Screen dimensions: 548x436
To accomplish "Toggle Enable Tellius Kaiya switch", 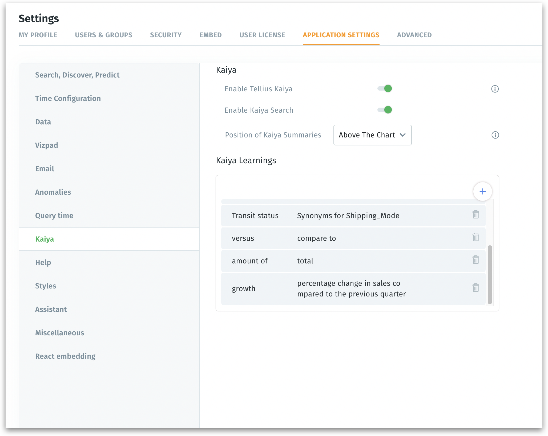I will click(x=385, y=88).
